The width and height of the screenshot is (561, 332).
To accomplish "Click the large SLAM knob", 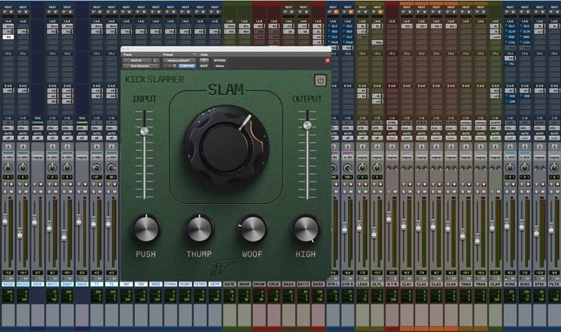I will [x=225, y=147].
